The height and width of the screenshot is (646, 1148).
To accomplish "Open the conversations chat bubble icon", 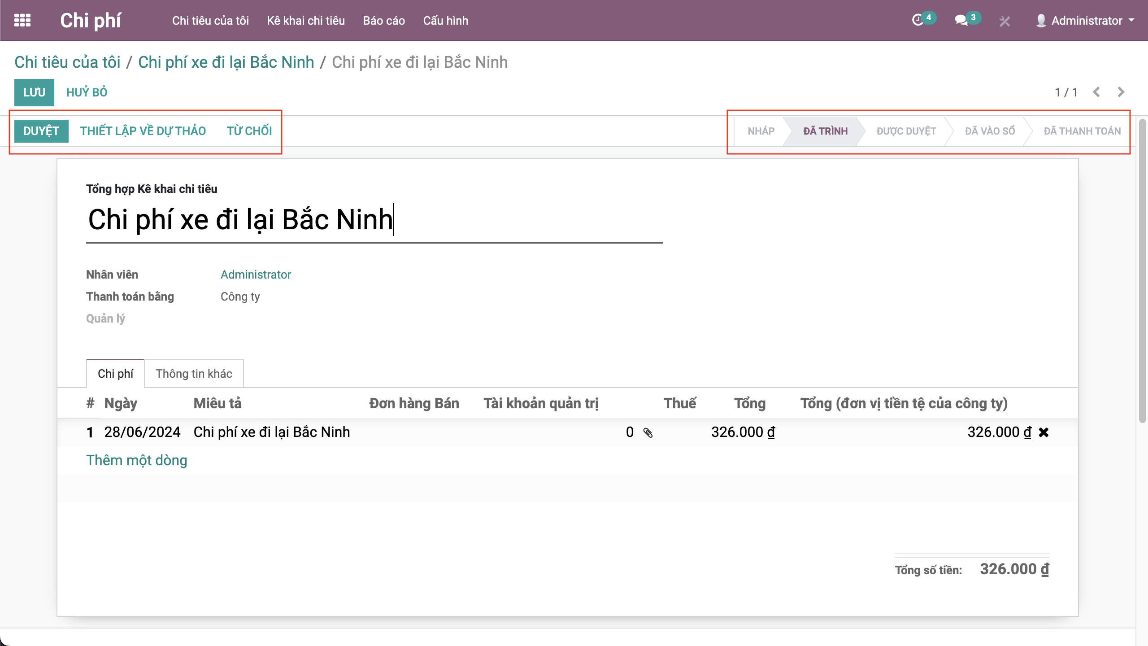I will 961,20.
